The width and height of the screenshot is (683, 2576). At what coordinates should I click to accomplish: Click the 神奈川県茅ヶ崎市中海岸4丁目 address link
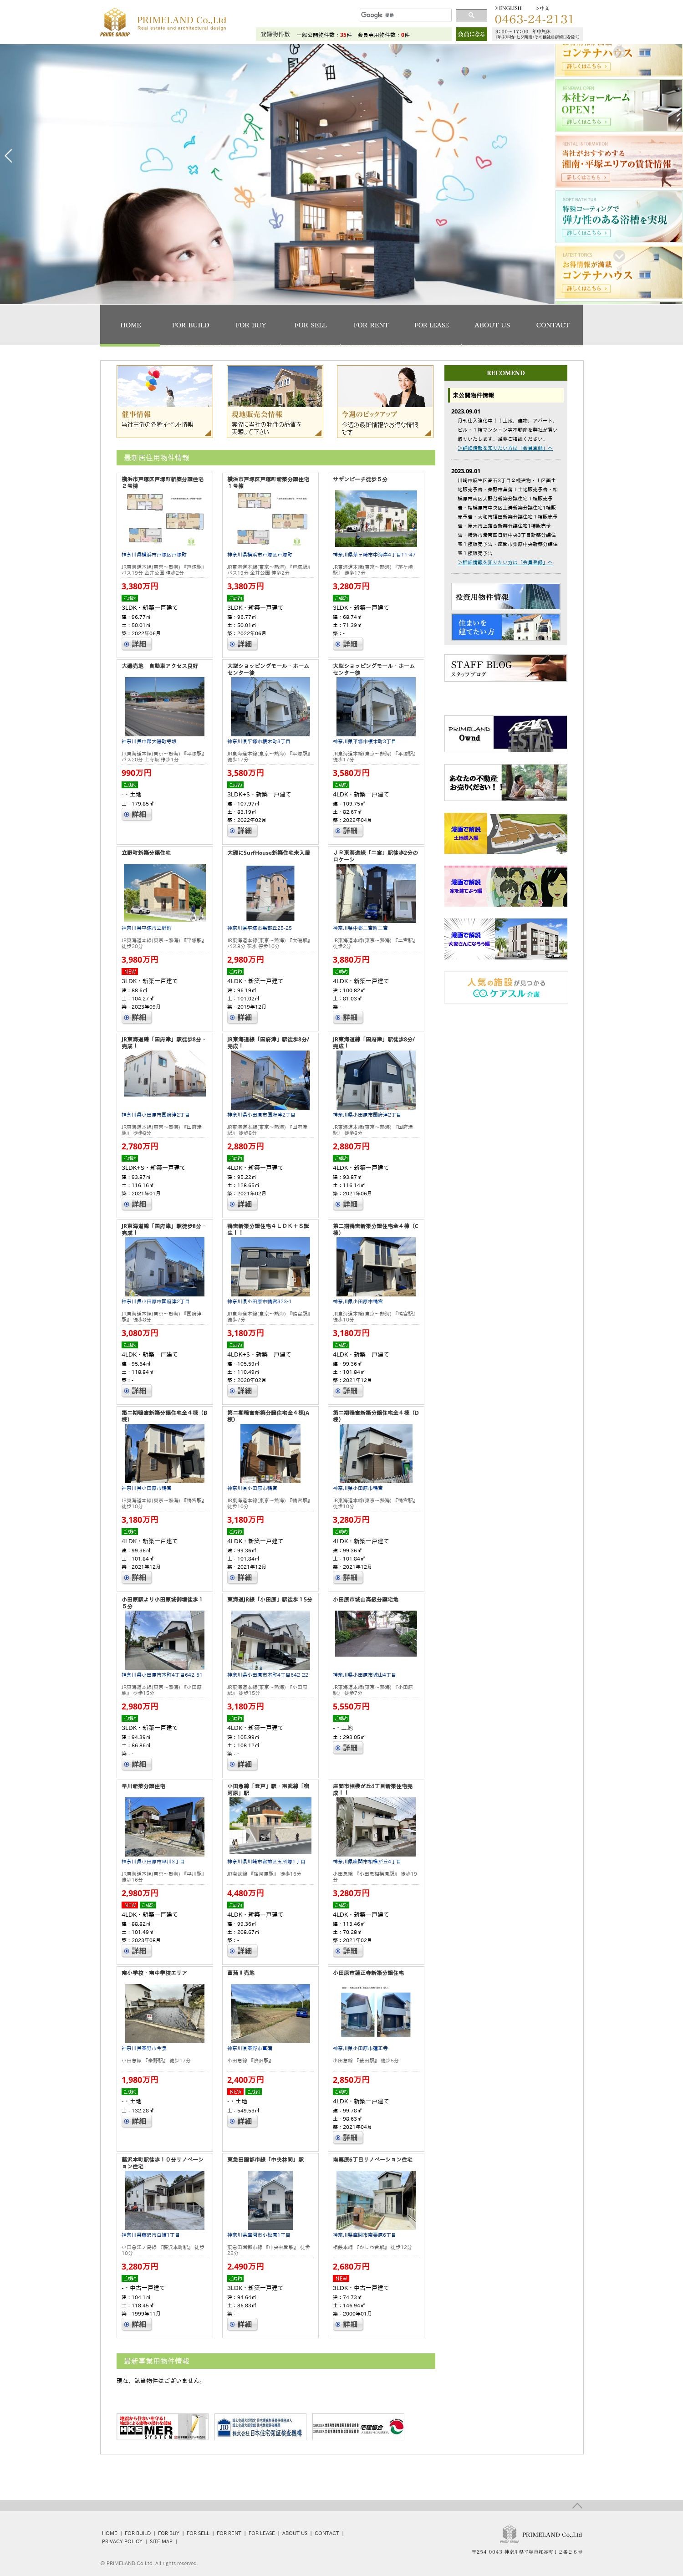point(374,554)
